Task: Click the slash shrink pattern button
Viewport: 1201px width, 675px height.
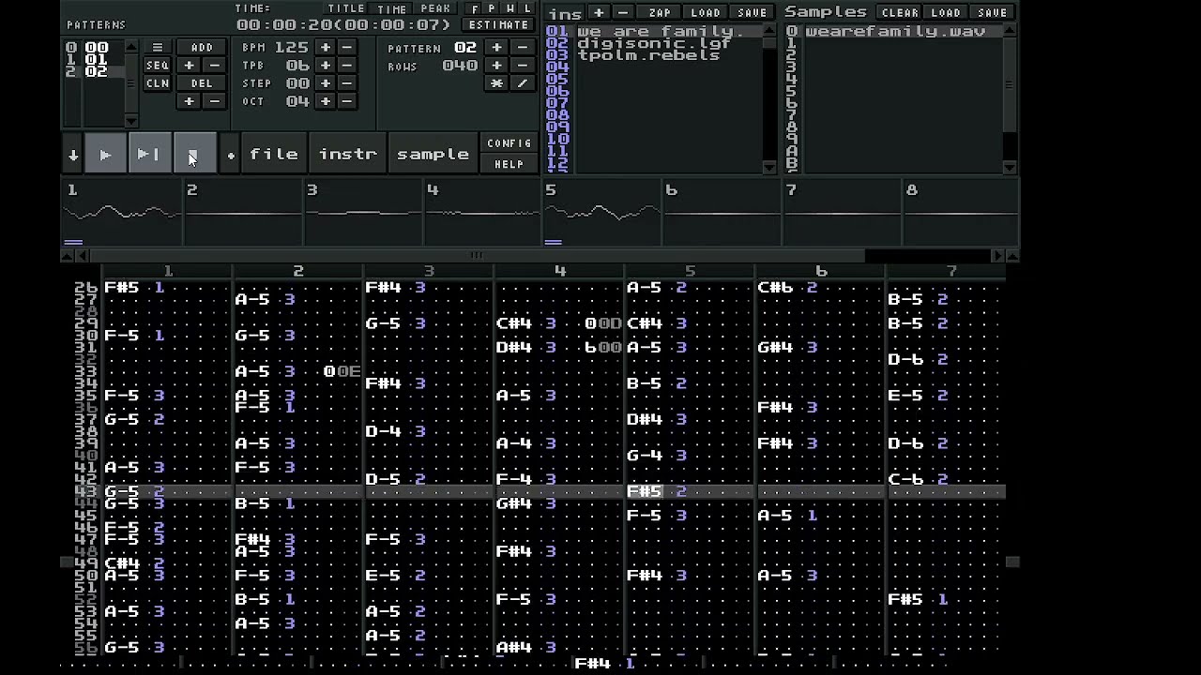Action: click(x=523, y=83)
